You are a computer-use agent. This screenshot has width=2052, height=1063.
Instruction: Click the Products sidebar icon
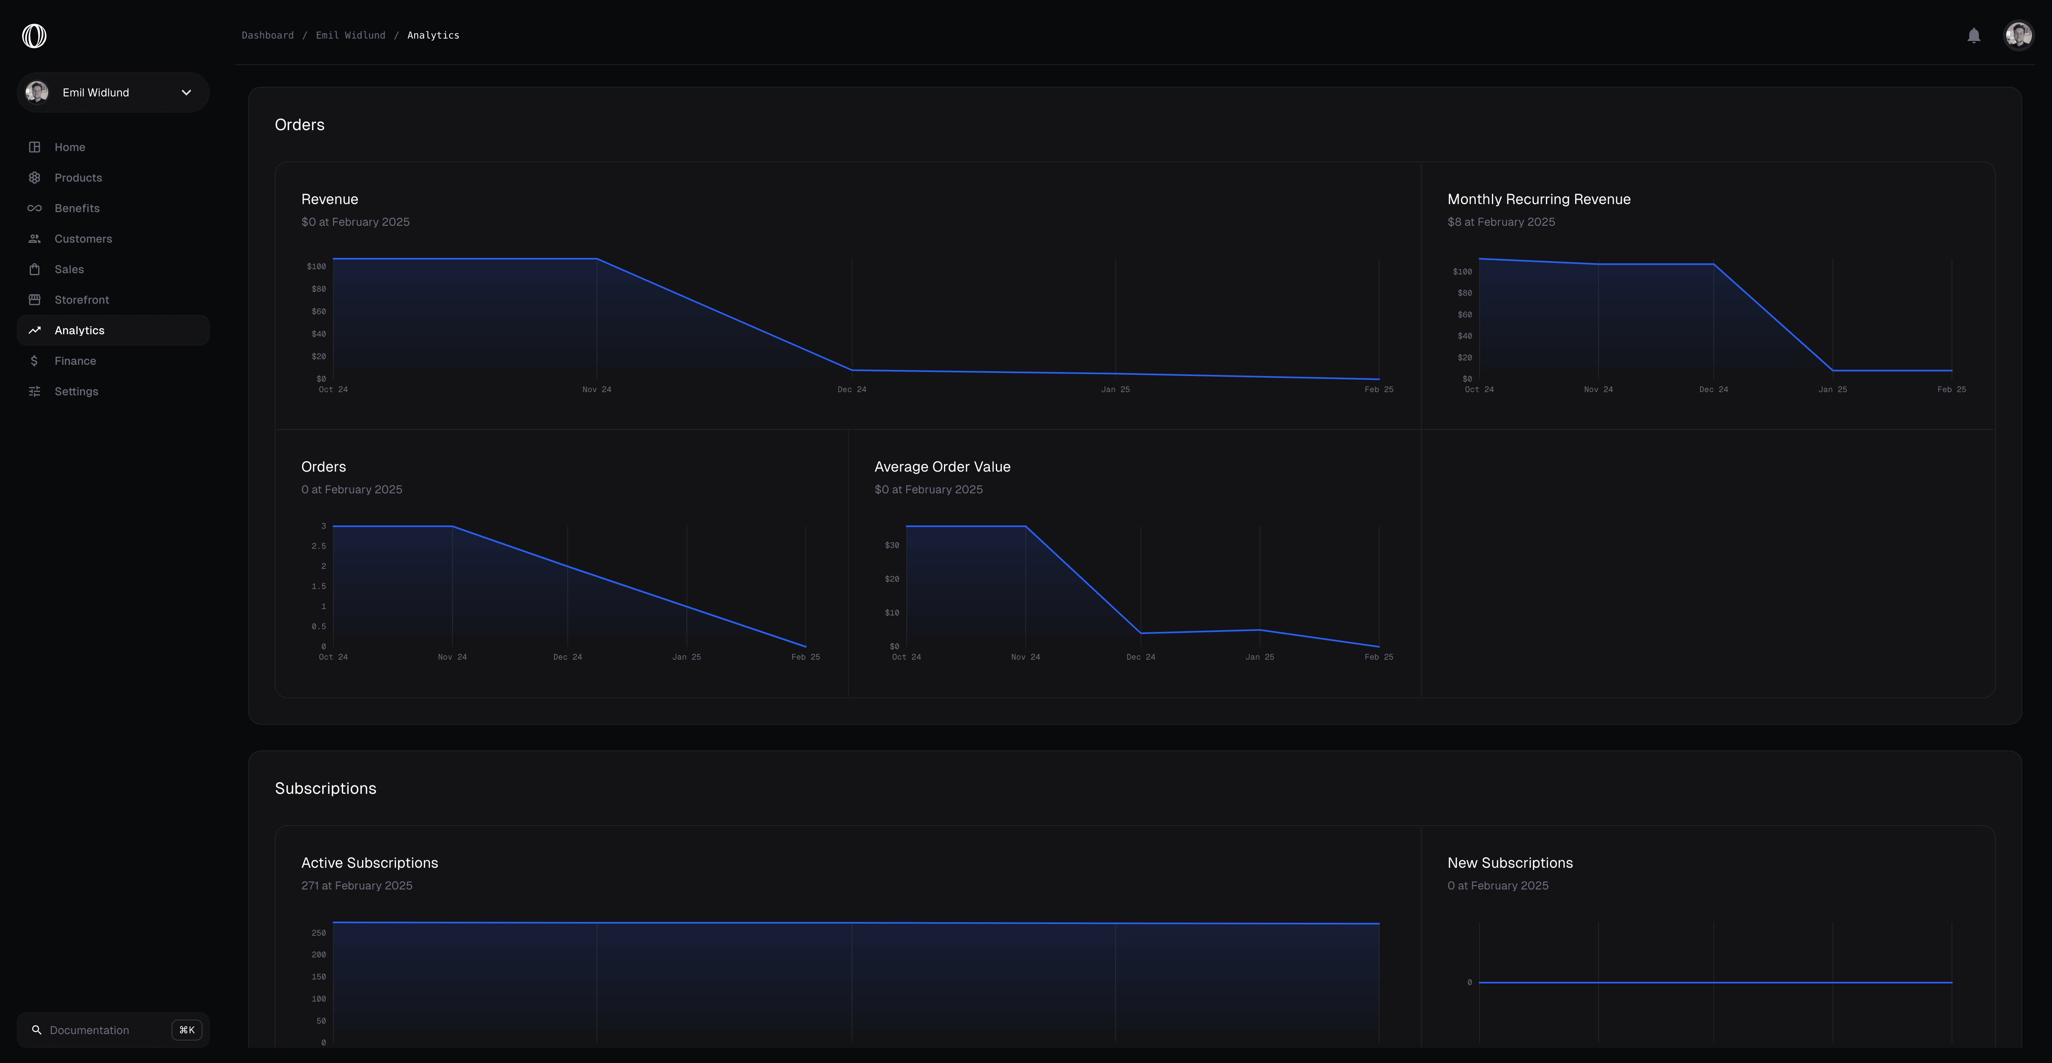(34, 178)
